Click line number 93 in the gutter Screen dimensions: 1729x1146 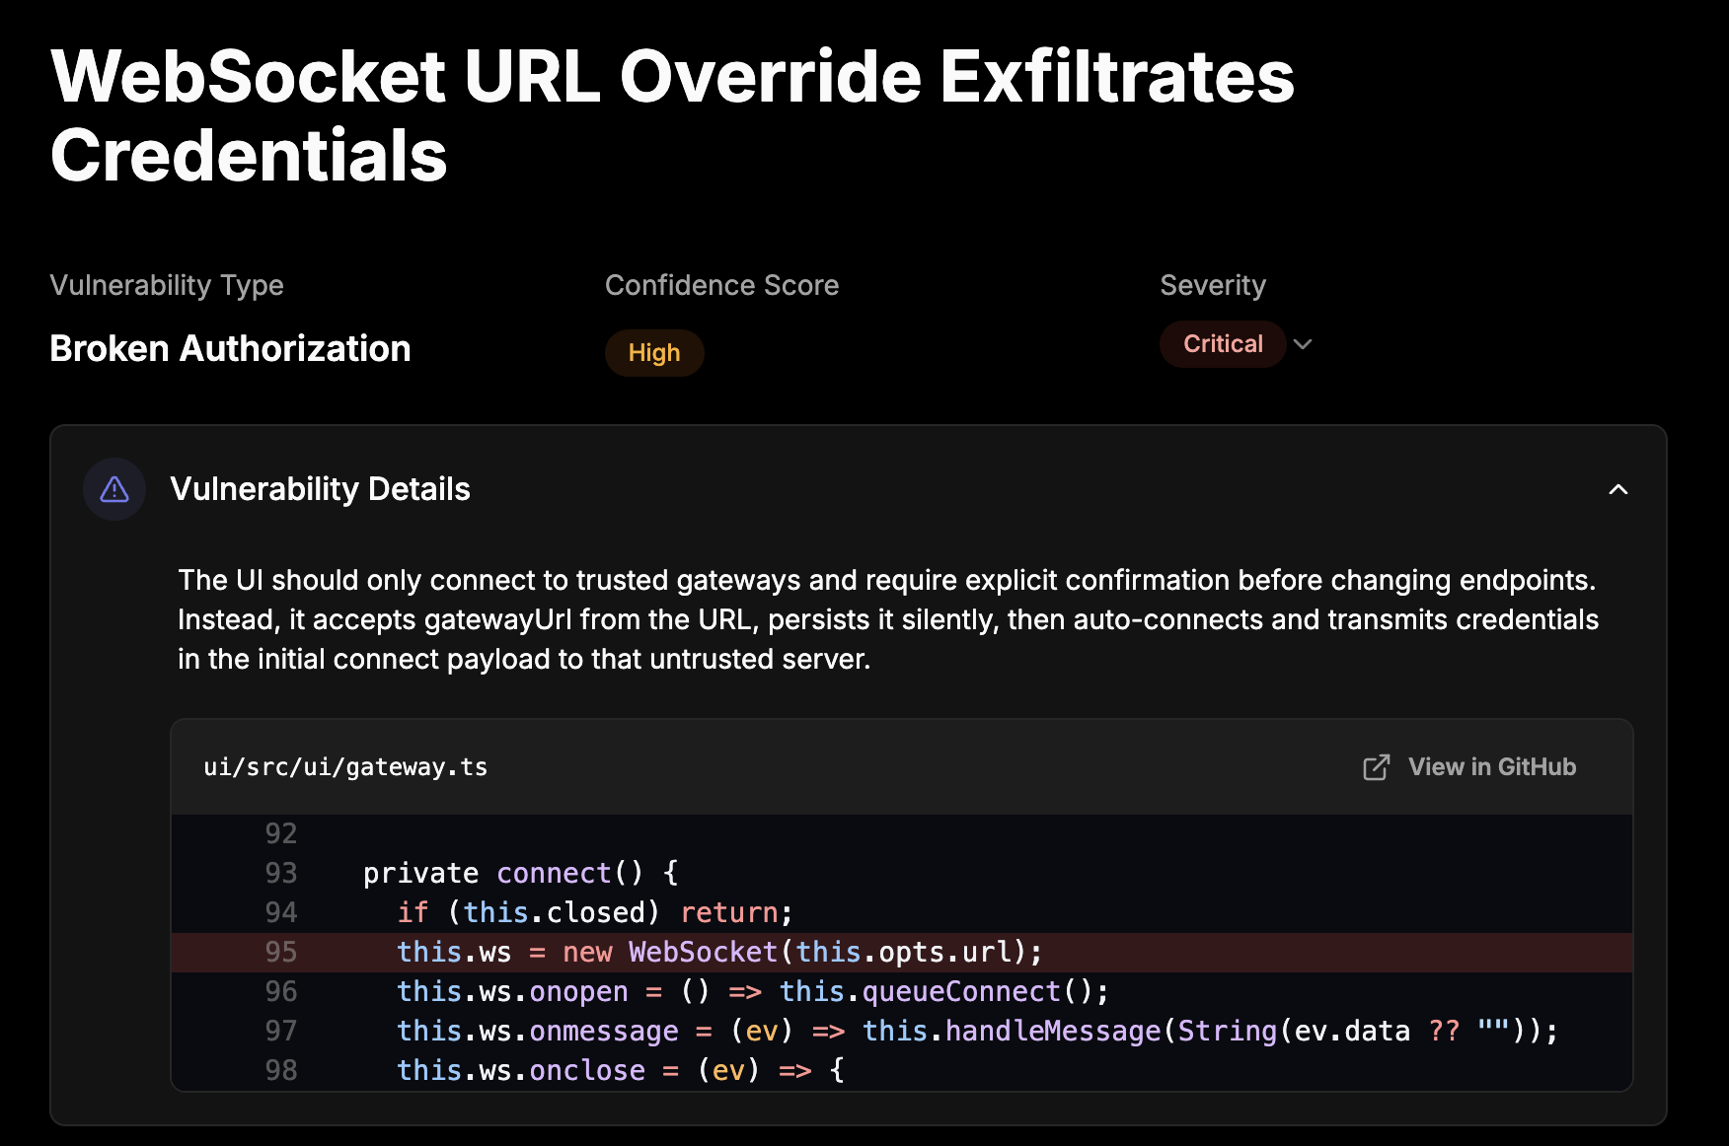point(281,874)
